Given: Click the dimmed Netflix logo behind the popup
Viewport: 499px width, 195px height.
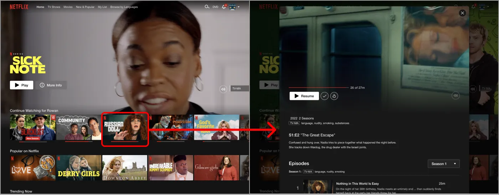Looking at the screenshot, I should pyautogui.click(x=268, y=7).
